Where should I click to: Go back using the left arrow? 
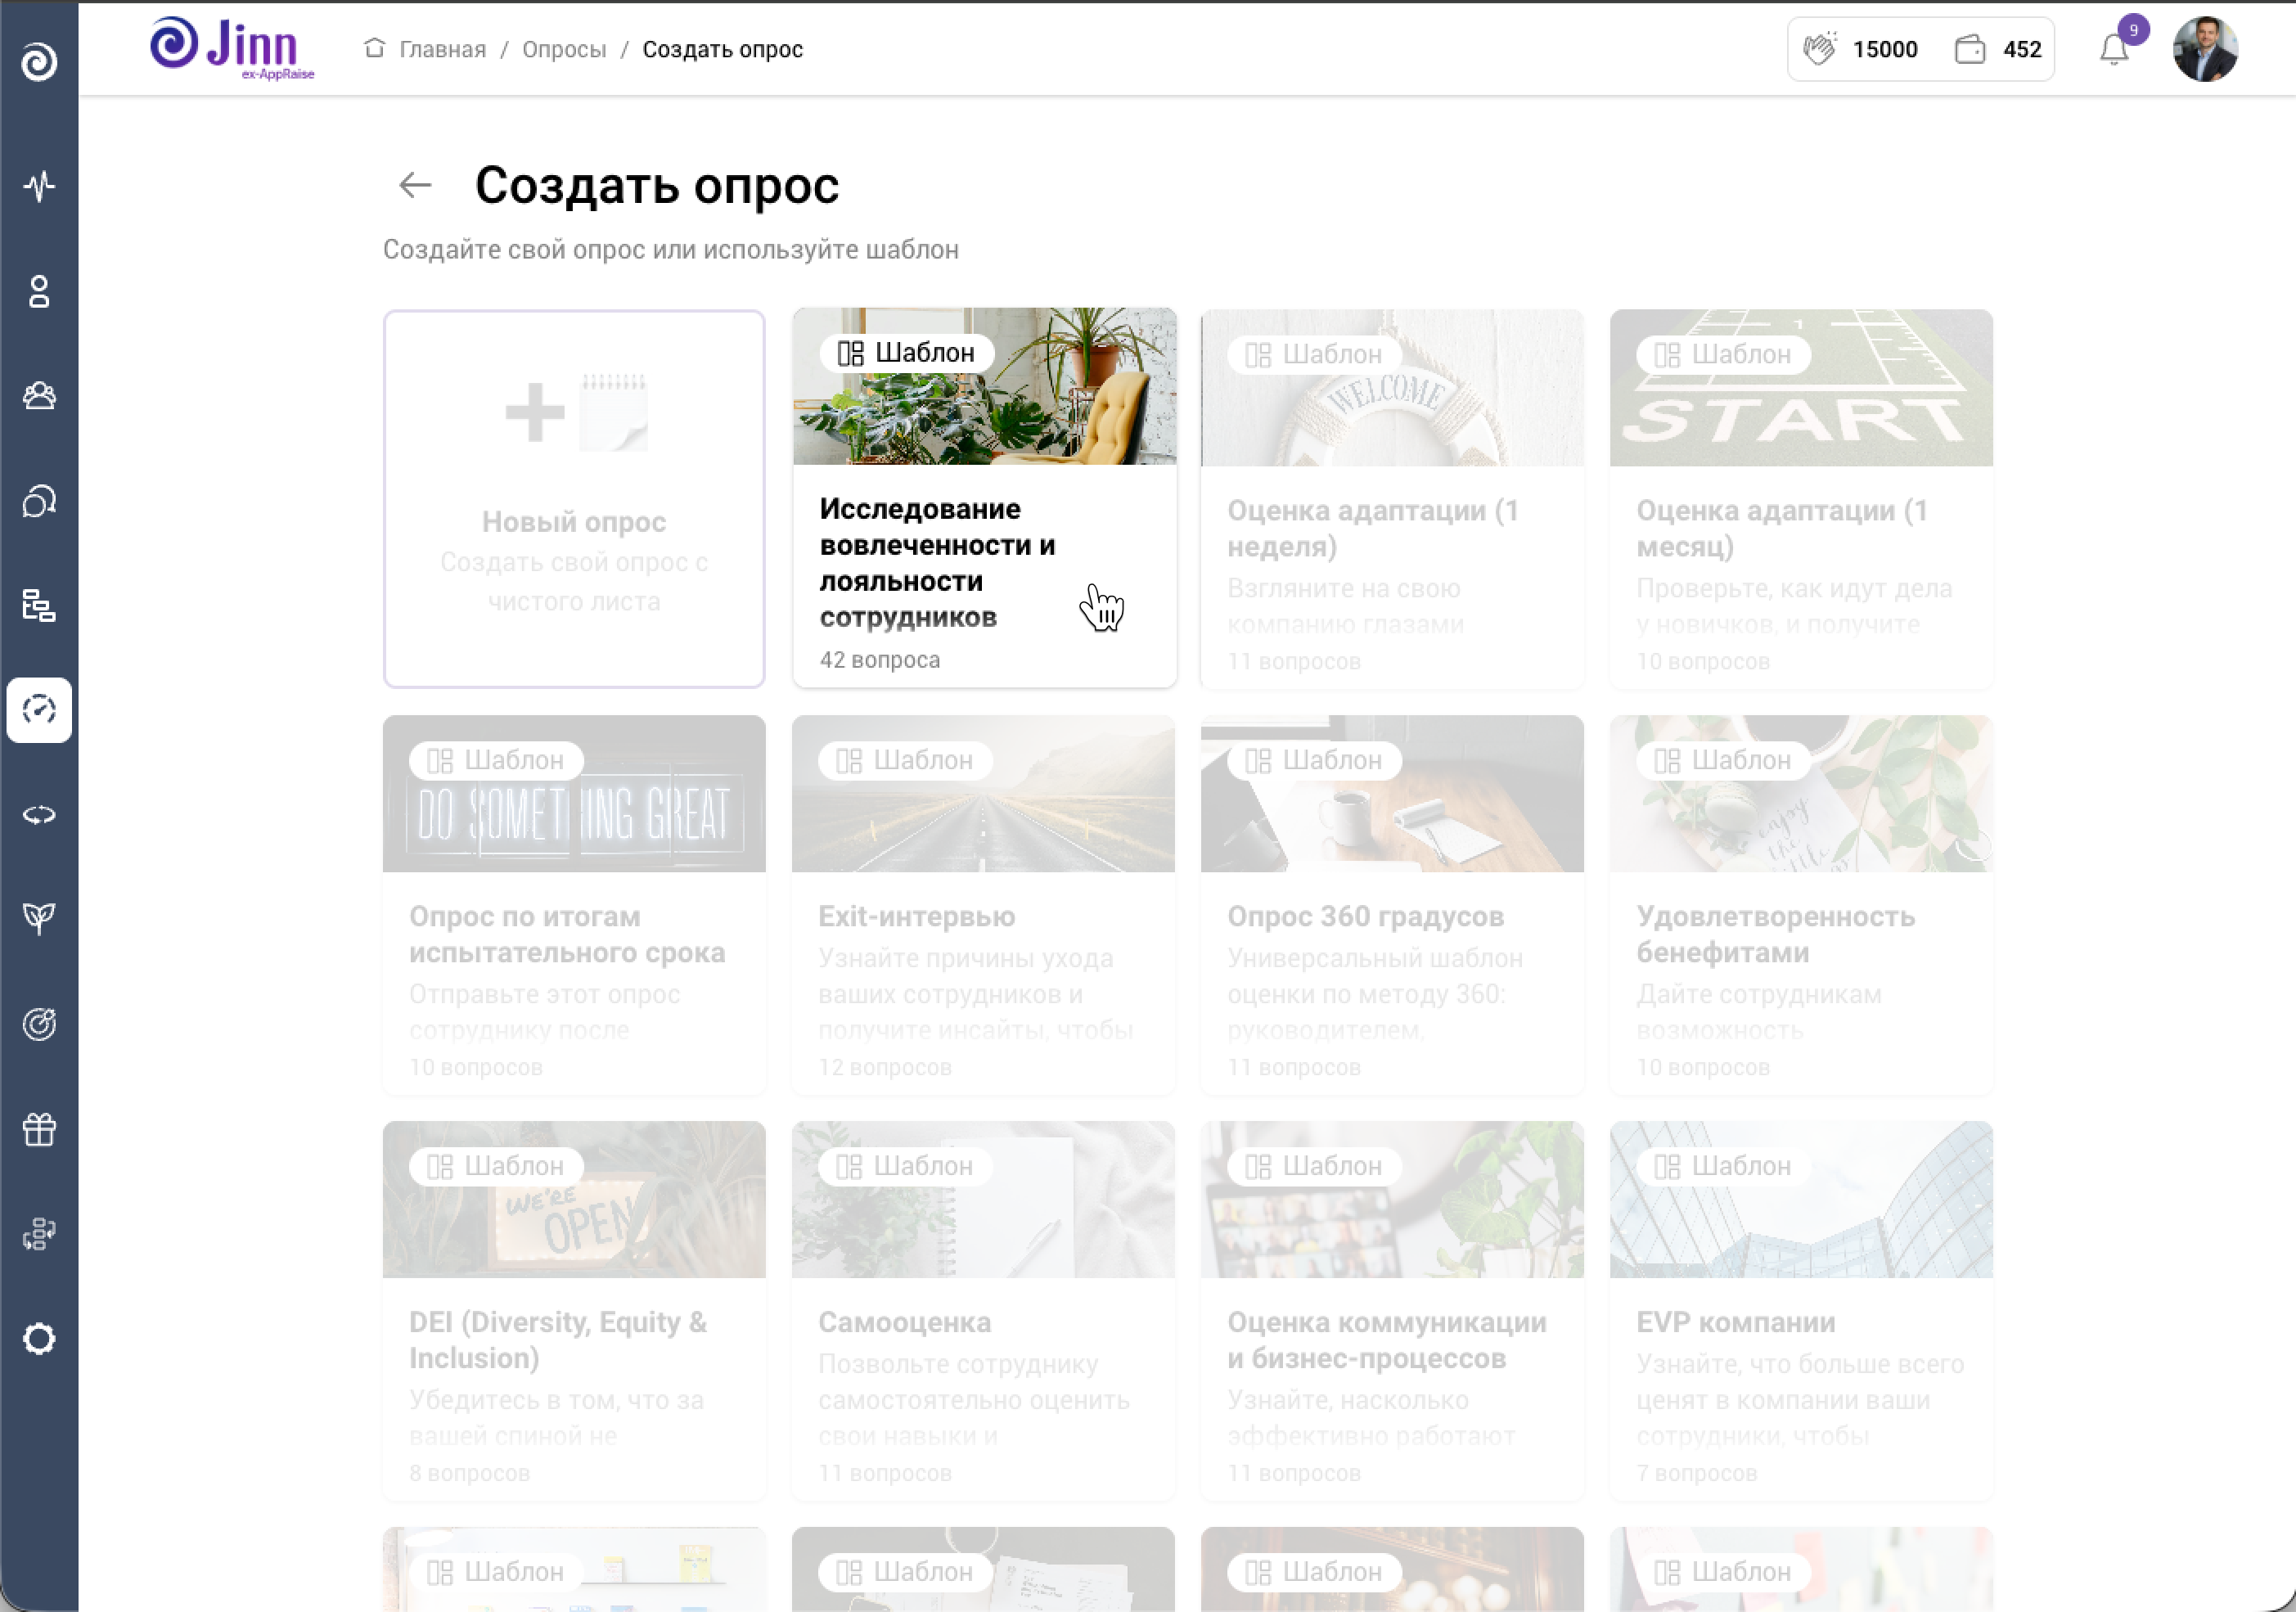pyautogui.click(x=414, y=185)
